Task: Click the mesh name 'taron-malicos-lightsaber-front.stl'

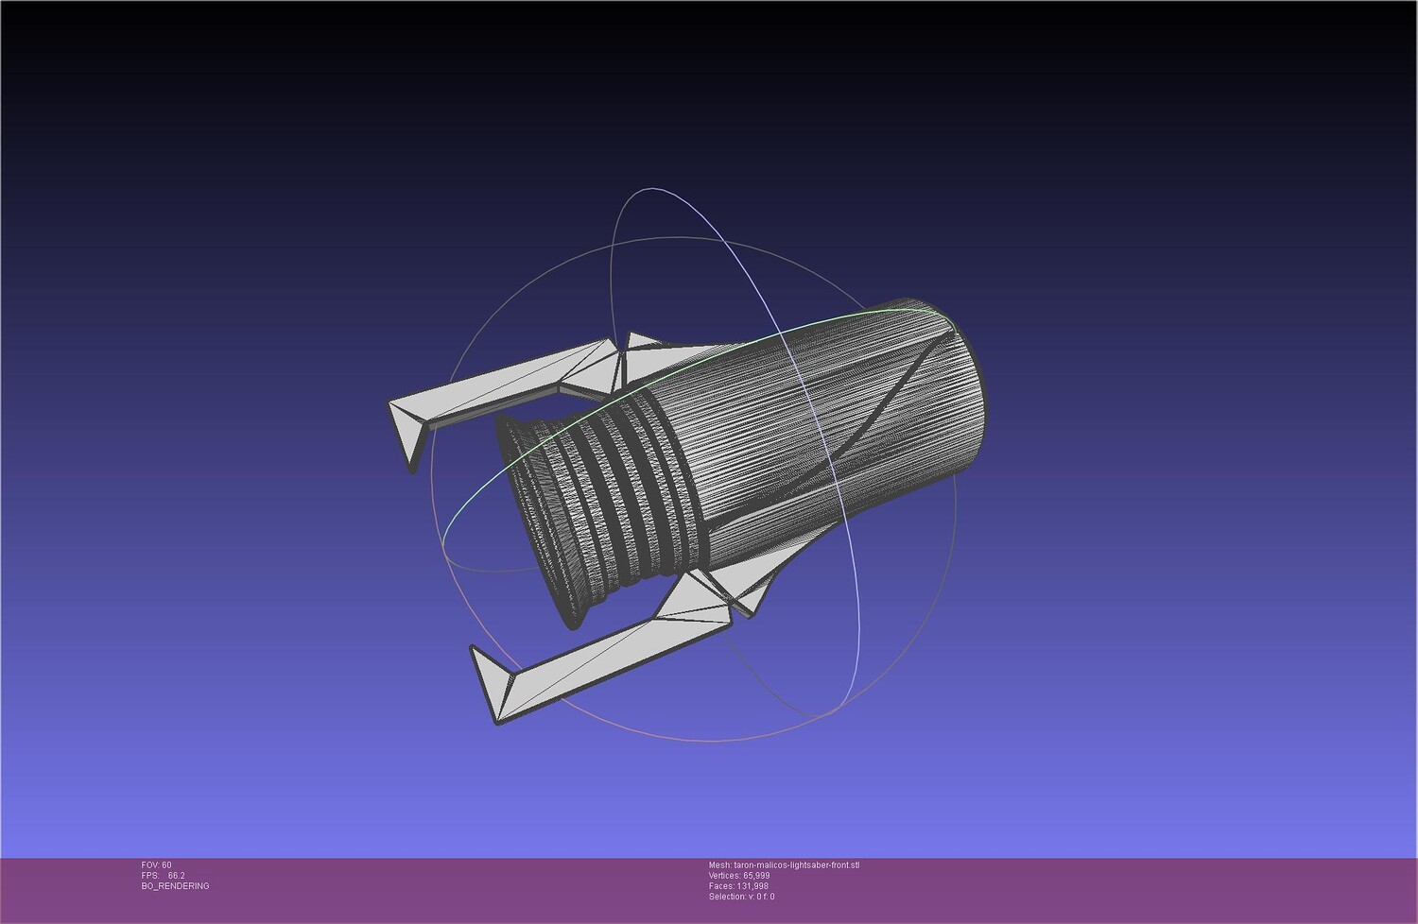Action: tap(797, 865)
